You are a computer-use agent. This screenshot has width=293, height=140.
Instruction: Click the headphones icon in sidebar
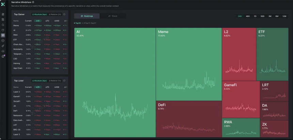click(x=3, y=51)
